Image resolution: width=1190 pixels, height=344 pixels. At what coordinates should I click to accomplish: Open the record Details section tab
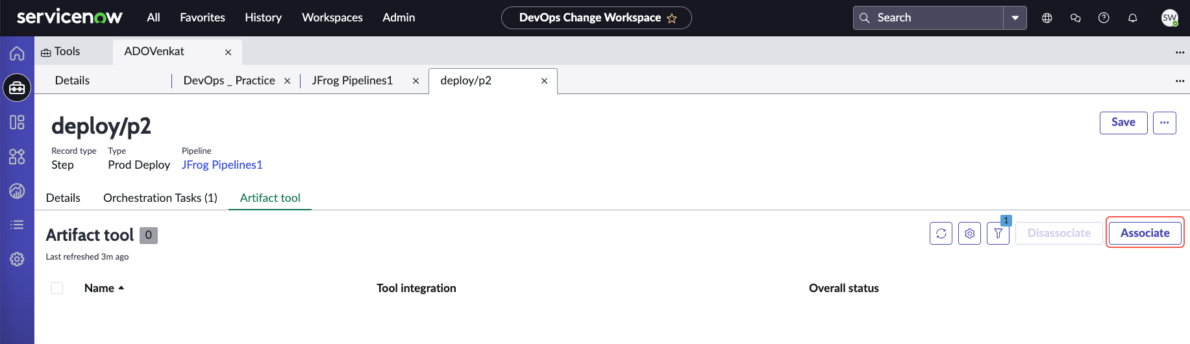click(63, 198)
